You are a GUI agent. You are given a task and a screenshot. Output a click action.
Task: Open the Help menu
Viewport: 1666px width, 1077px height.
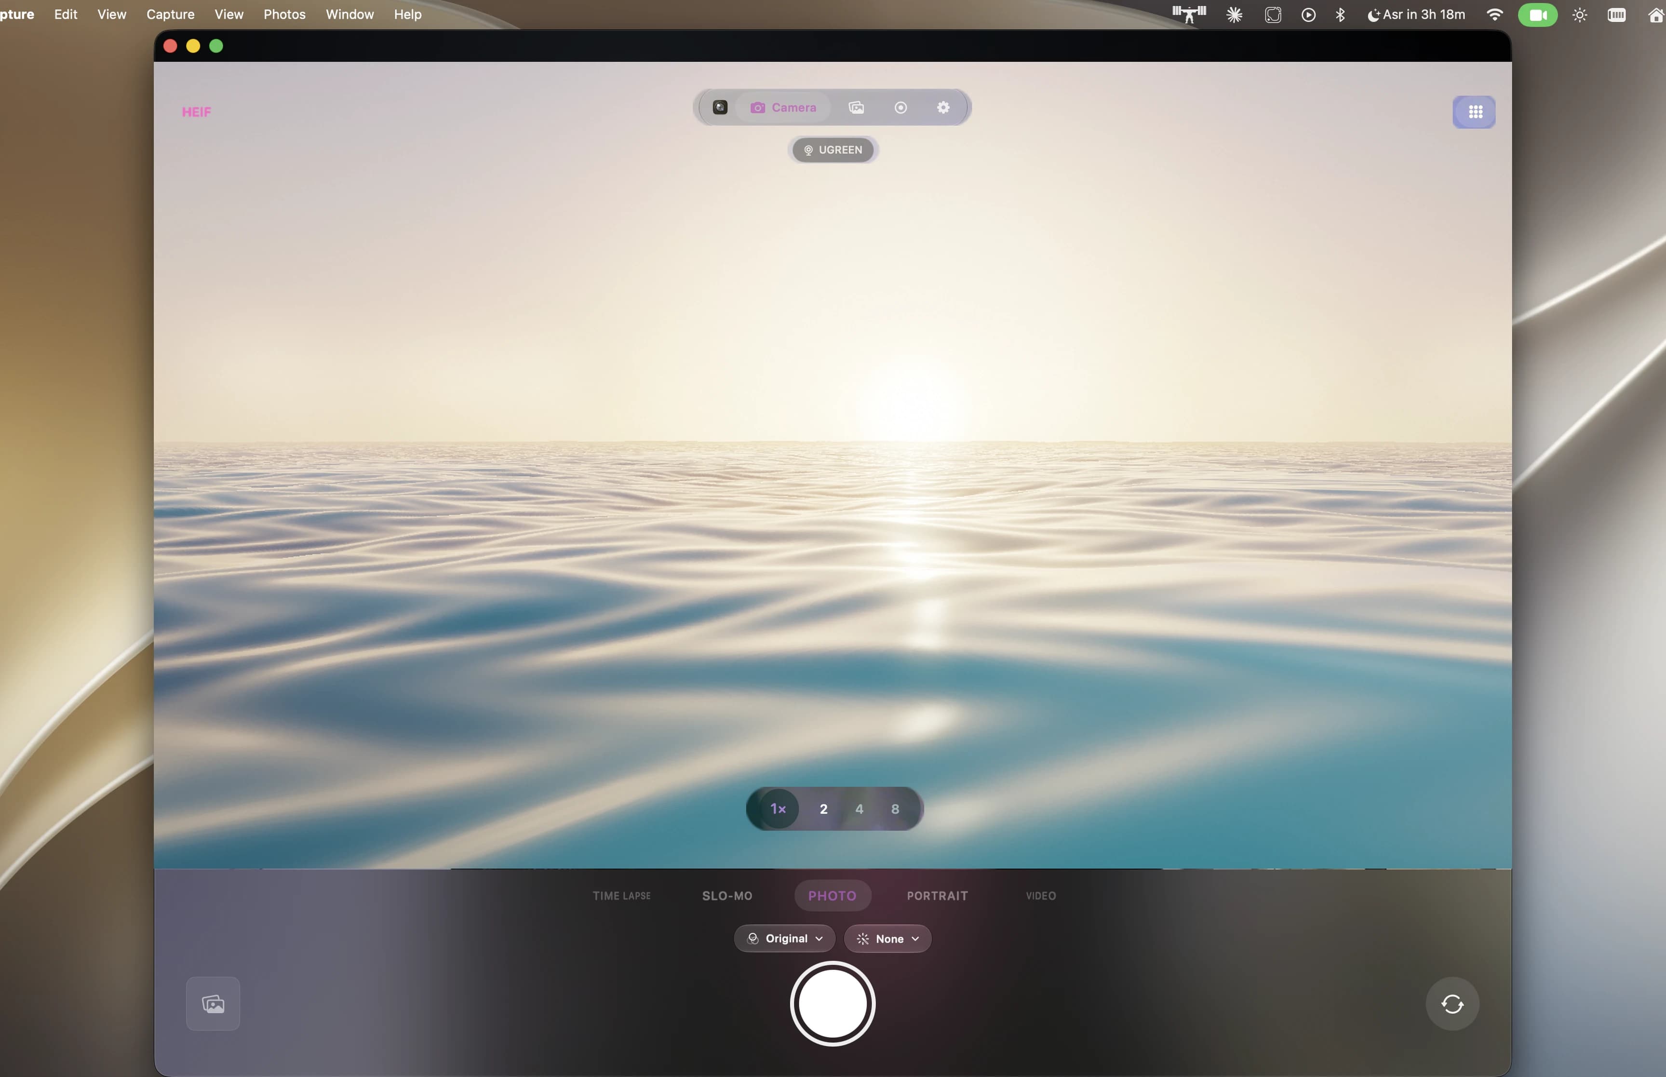[x=408, y=14]
